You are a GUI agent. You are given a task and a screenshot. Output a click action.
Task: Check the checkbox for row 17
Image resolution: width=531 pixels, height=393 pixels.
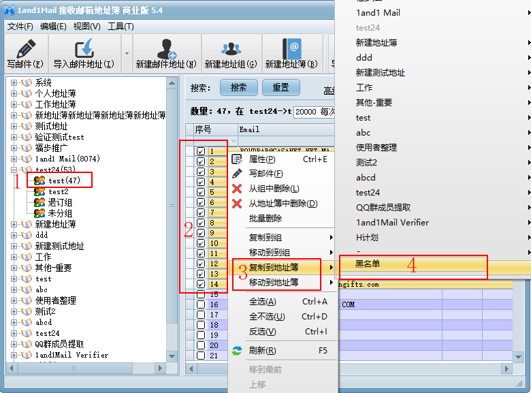[x=201, y=315]
